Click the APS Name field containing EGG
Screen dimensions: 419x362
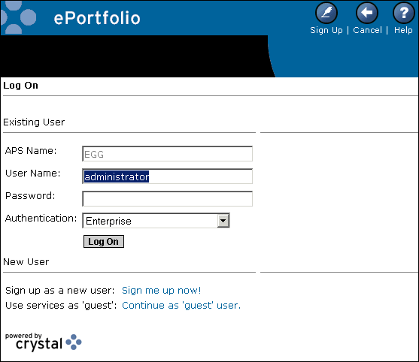click(167, 154)
